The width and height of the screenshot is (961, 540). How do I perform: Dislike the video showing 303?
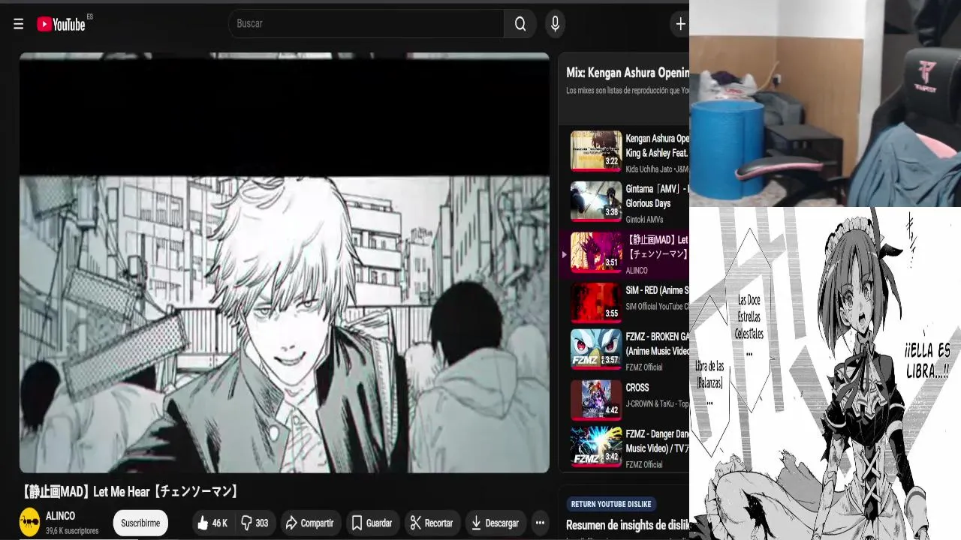click(x=255, y=523)
